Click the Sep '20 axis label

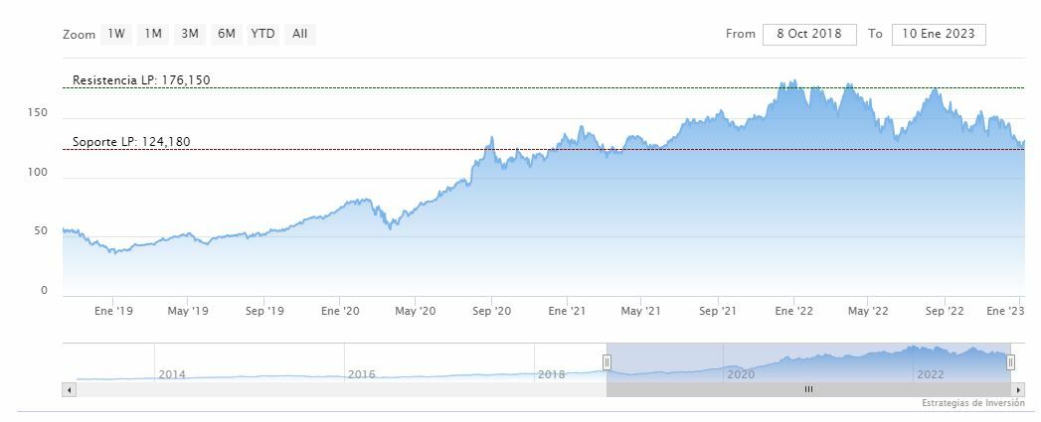click(x=491, y=312)
